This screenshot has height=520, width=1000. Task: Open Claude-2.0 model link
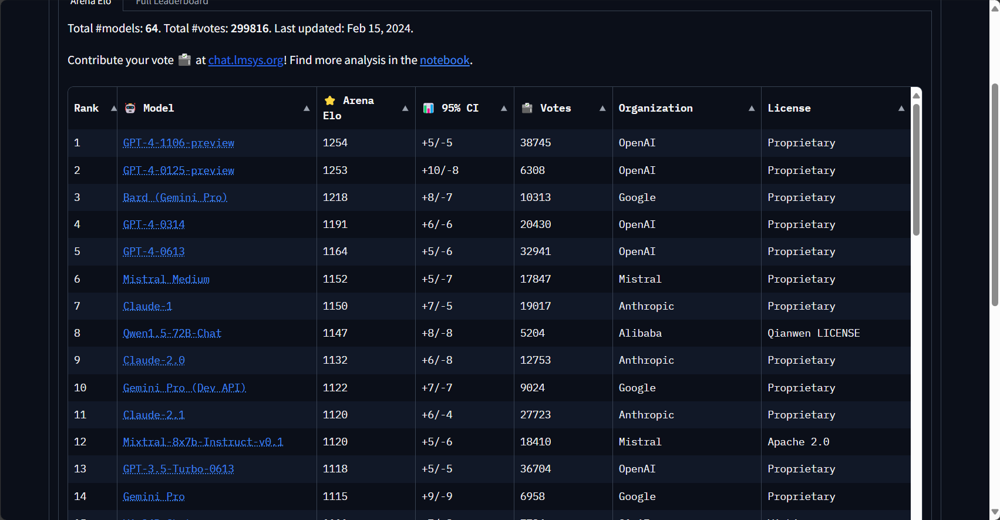tap(154, 360)
